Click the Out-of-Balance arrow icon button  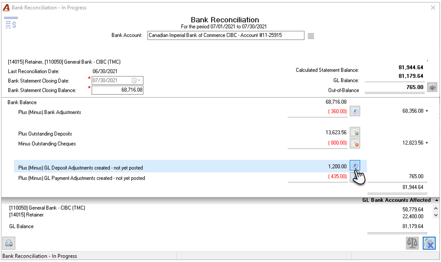[432, 87]
